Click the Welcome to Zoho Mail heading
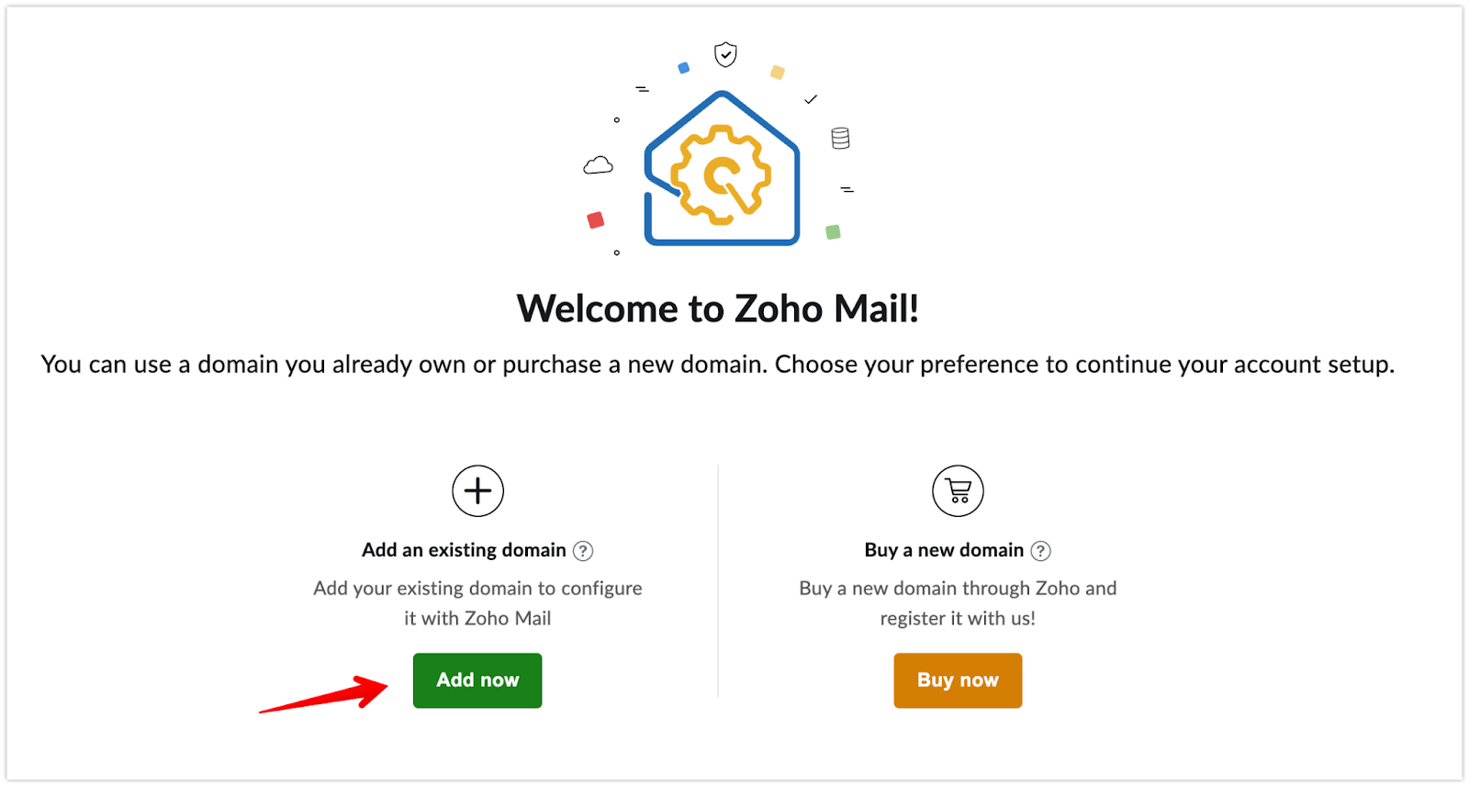The width and height of the screenshot is (1469, 786). [718, 309]
